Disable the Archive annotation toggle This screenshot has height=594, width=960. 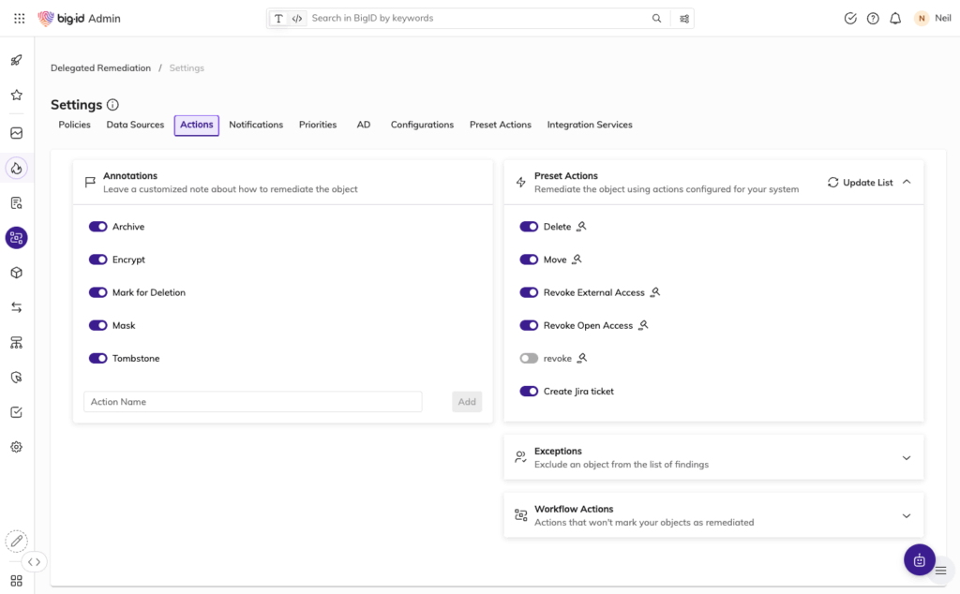[x=97, y=227]
